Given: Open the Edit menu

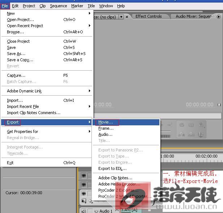Looking at the screenshot, I should point(15,6).
